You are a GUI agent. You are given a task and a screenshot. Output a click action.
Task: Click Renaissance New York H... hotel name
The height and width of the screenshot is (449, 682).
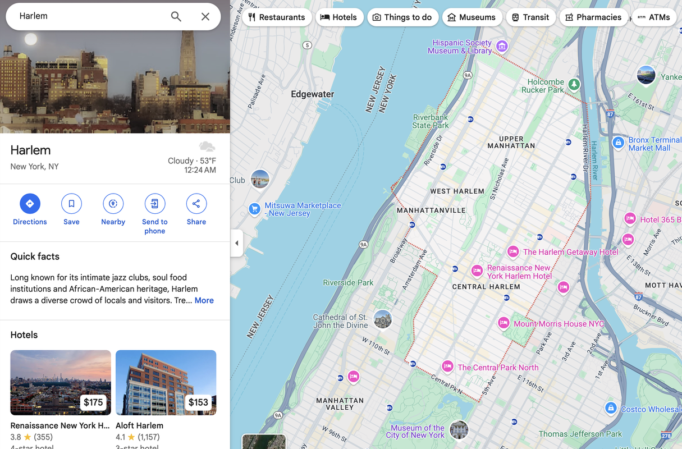coord(60,425)
